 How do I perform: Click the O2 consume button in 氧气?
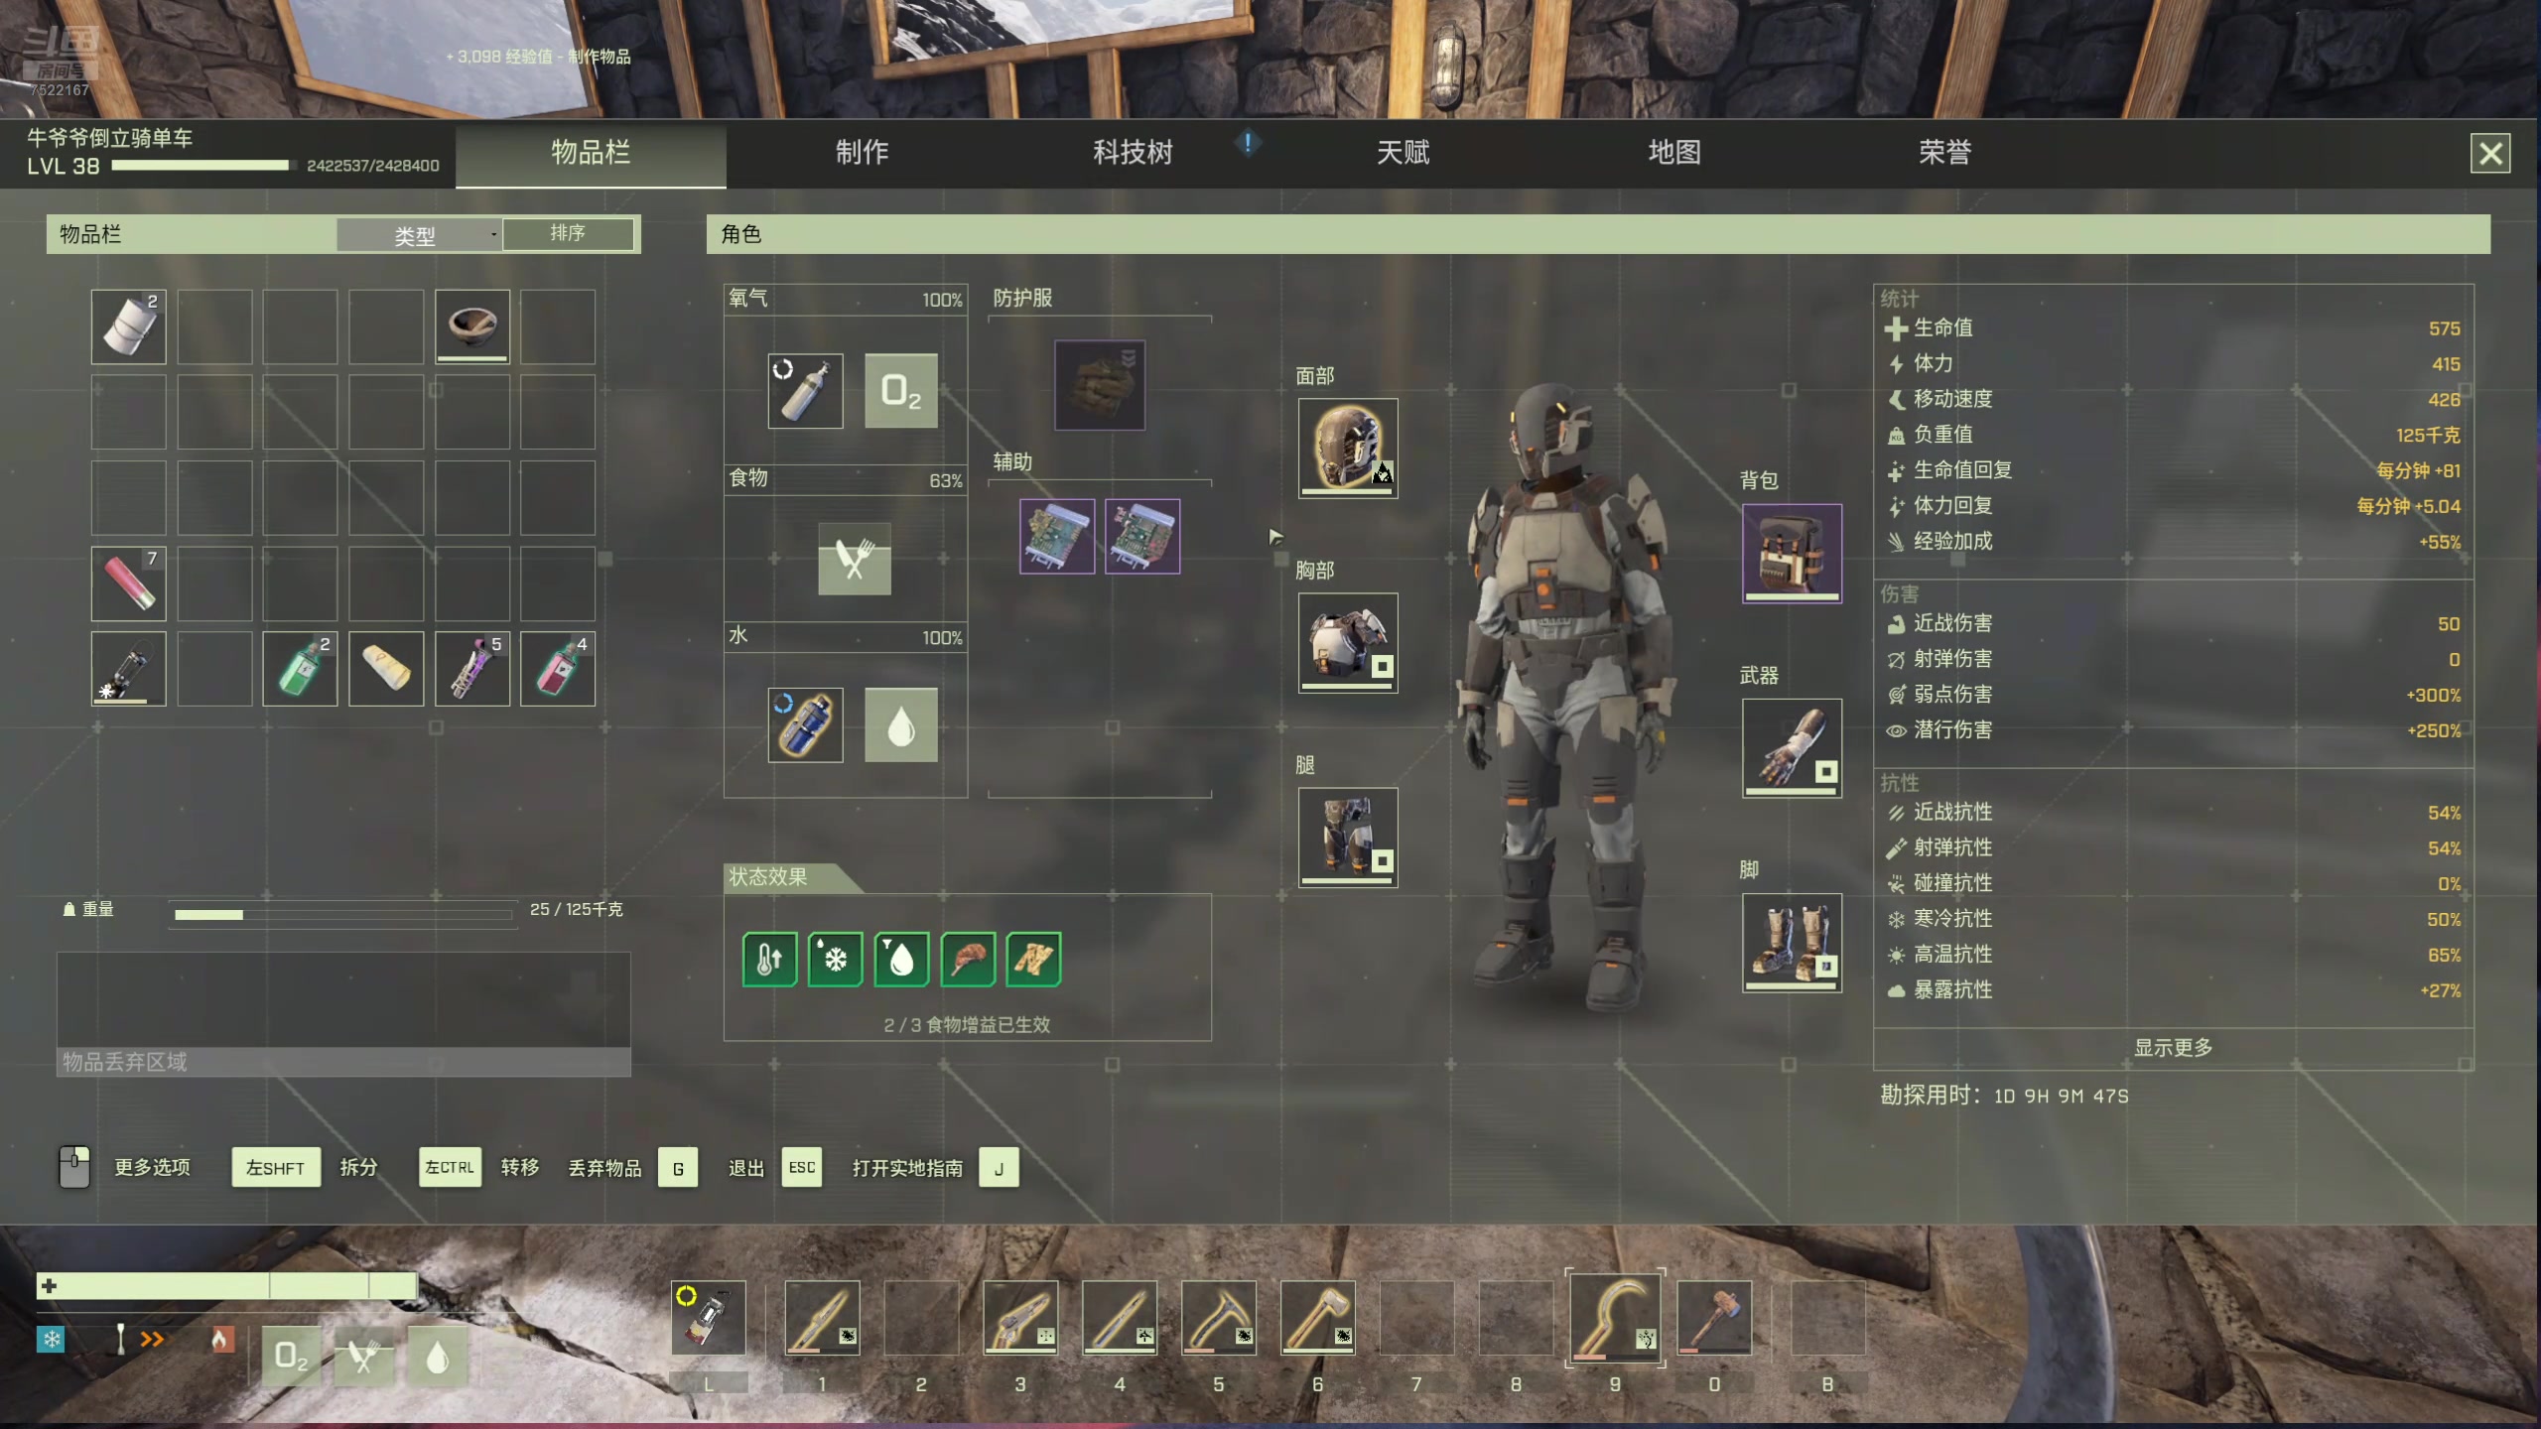pos(901,391)
